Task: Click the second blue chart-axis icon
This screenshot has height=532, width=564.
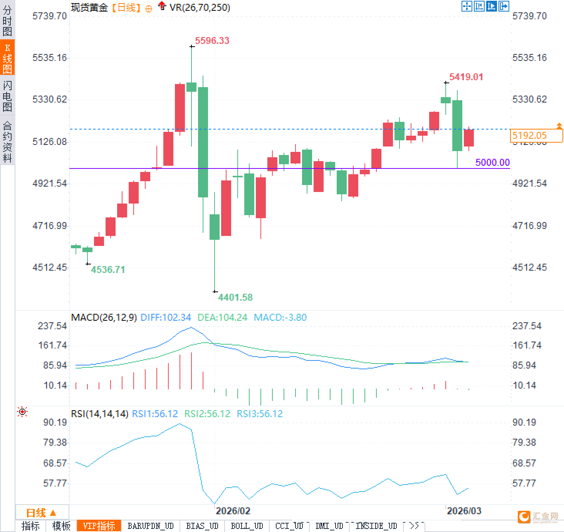Action: click(479, 6)
